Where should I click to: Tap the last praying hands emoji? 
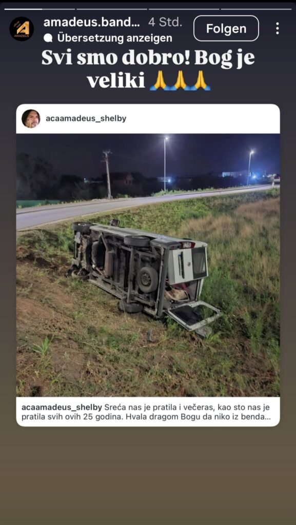201,81
